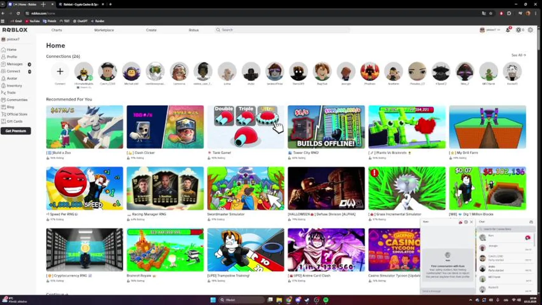Open the notifications bell icon

click(x=508, y=30)
